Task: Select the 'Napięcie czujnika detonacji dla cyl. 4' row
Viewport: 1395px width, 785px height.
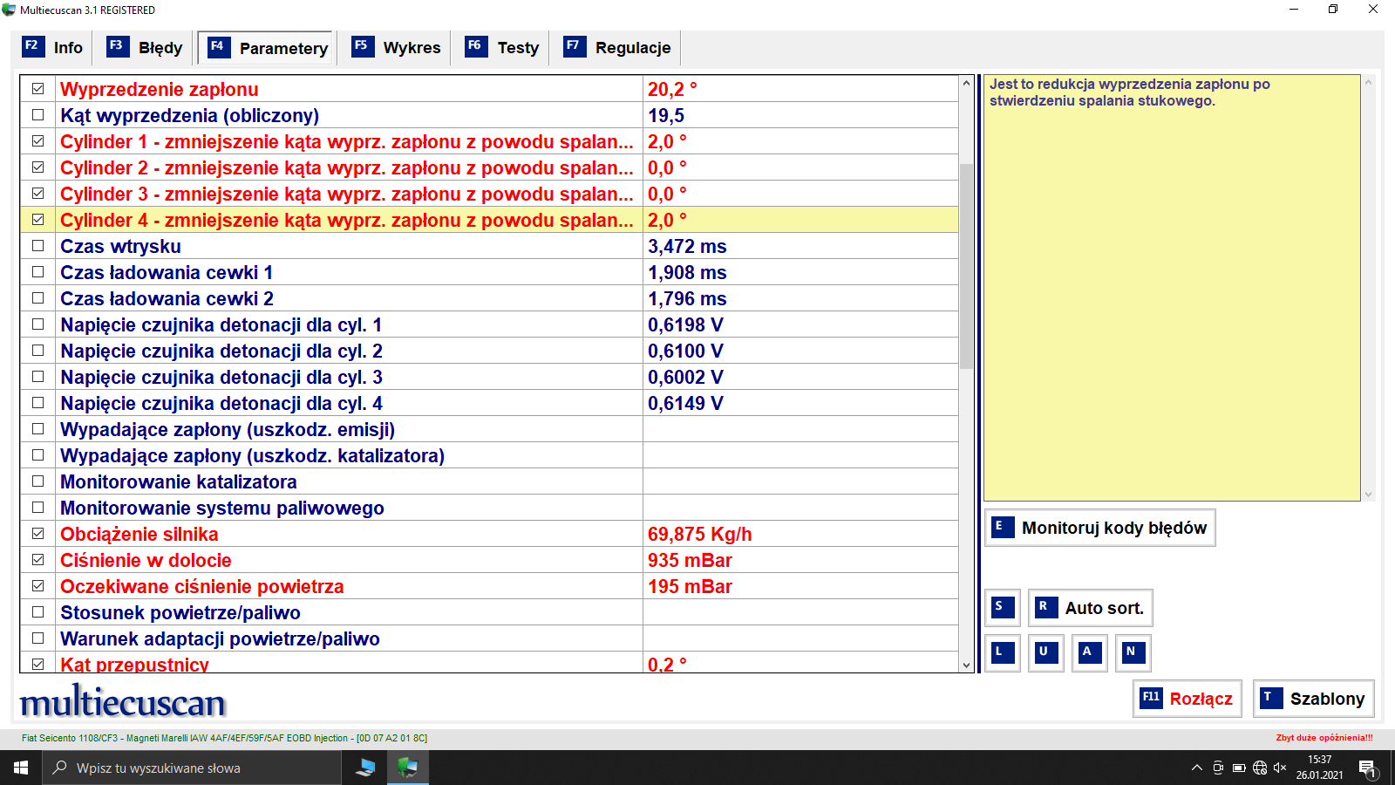Action: pyautogui.click(x=489, y=403)
